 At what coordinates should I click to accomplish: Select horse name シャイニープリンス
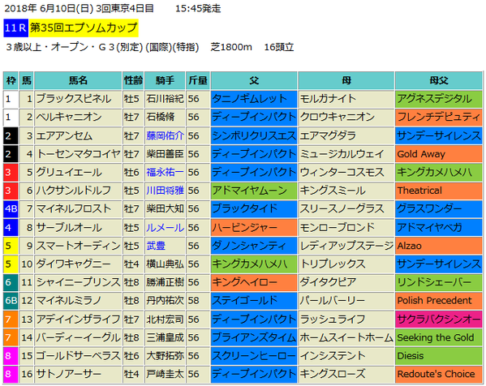pos(78,282)
